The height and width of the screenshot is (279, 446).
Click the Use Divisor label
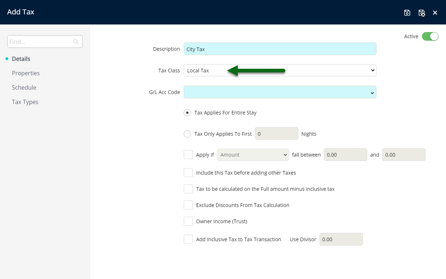pos(303,239)
